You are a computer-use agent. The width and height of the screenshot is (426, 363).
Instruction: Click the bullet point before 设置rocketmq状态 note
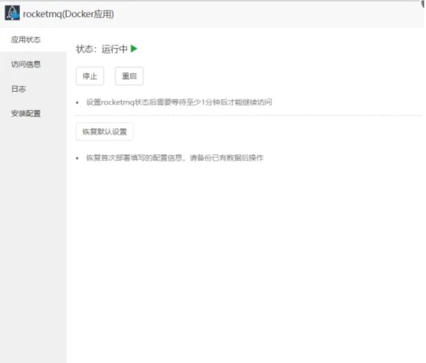77,103
